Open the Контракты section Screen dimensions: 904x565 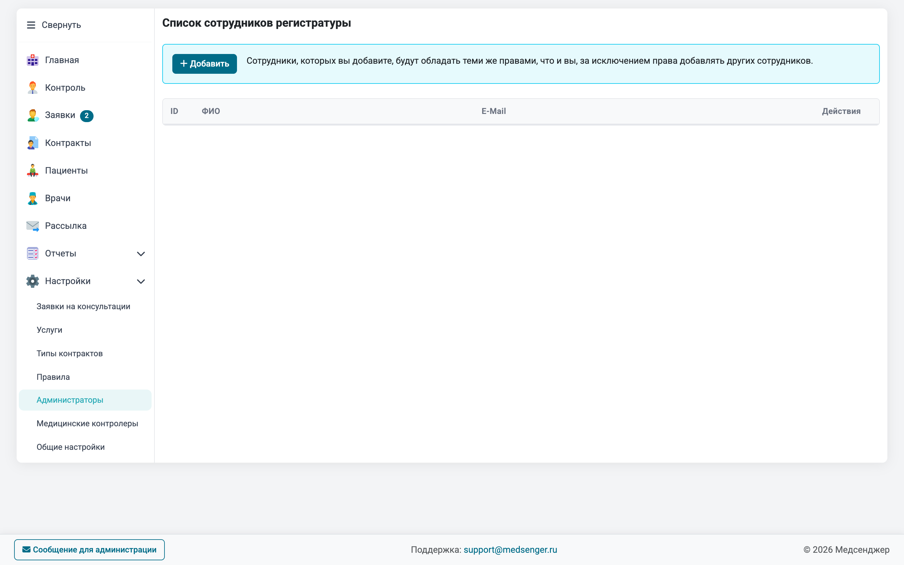click(x=68, y=143)
